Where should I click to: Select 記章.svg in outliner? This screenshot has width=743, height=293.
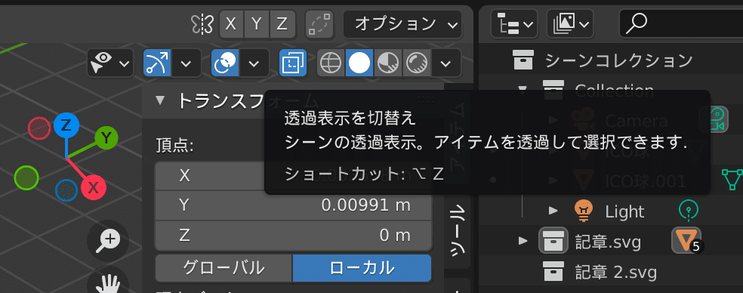click(x=608, y=242)
